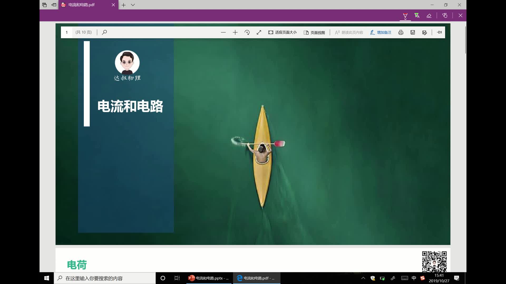Open the browser tab list dropdown
The image size is (506, 284).
tap(133, 5)
